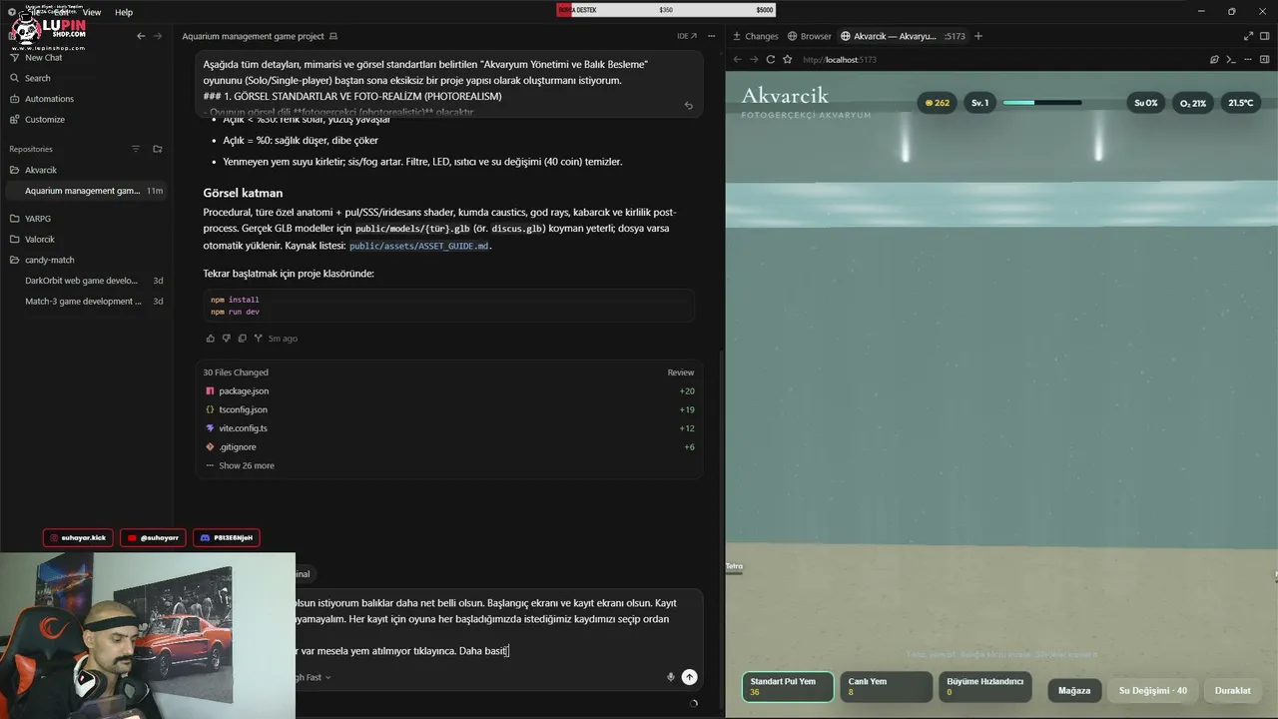Open the terminal console icon in browser toolbar
Viewport: 1278px width, 719px height.
(1230, 60)
